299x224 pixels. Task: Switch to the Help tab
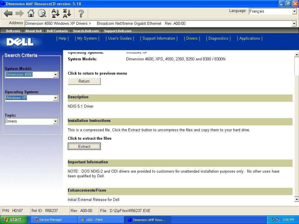click(62, 38)
